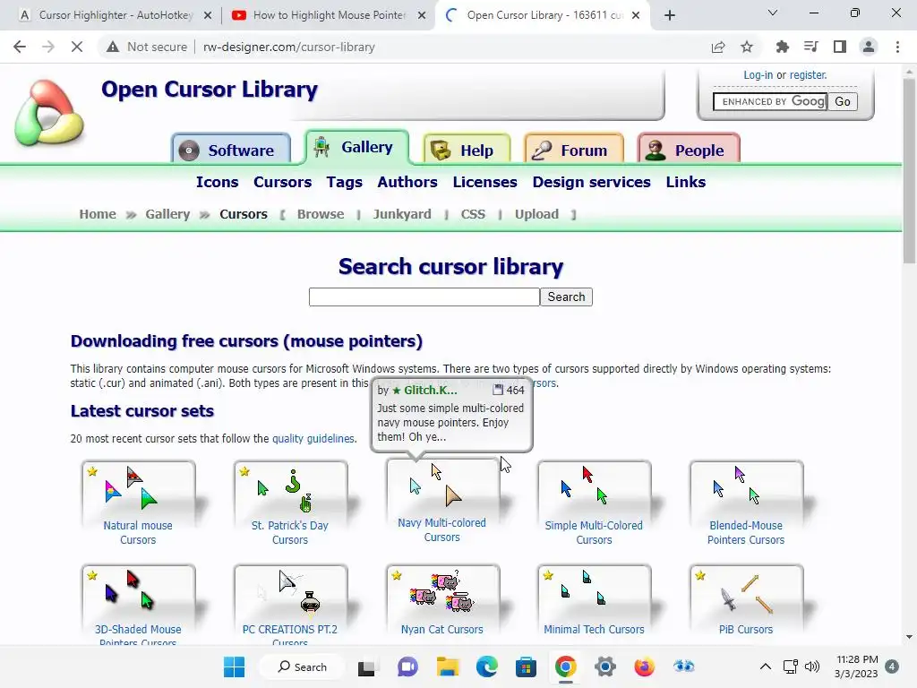Viewport: 917px width, 688px height.
Task: Open Nyan Cat Cursors set
Action: (x=442, y=601)
